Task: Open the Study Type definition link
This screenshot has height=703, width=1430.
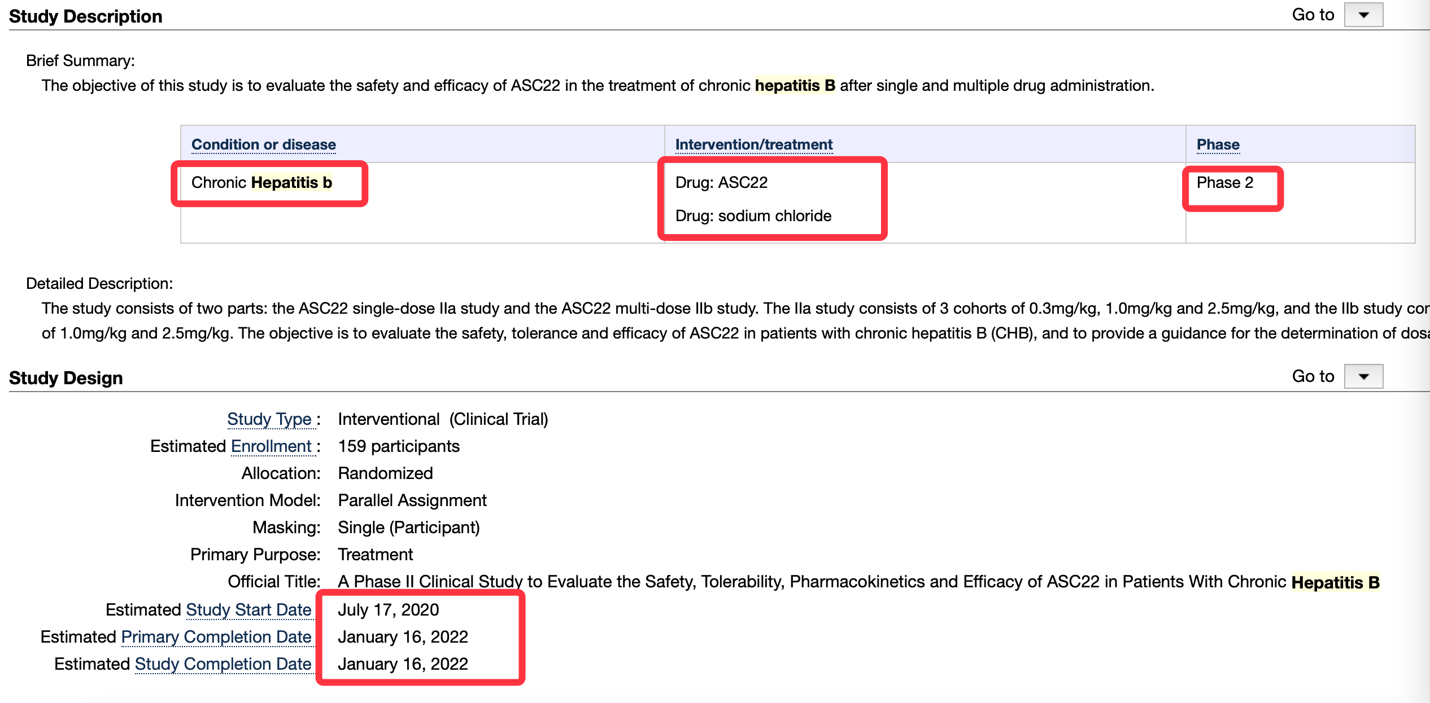Action: pyautogui.click(x=269, y=419)
